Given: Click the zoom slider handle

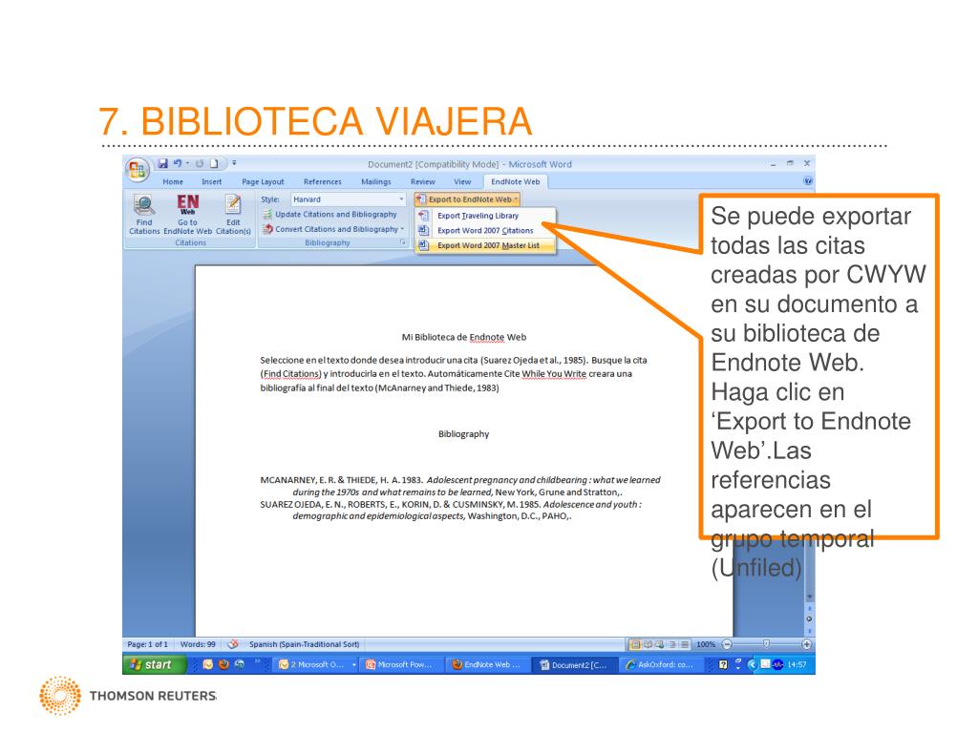Looking at the screenshot, I should [x=767, y=644].
